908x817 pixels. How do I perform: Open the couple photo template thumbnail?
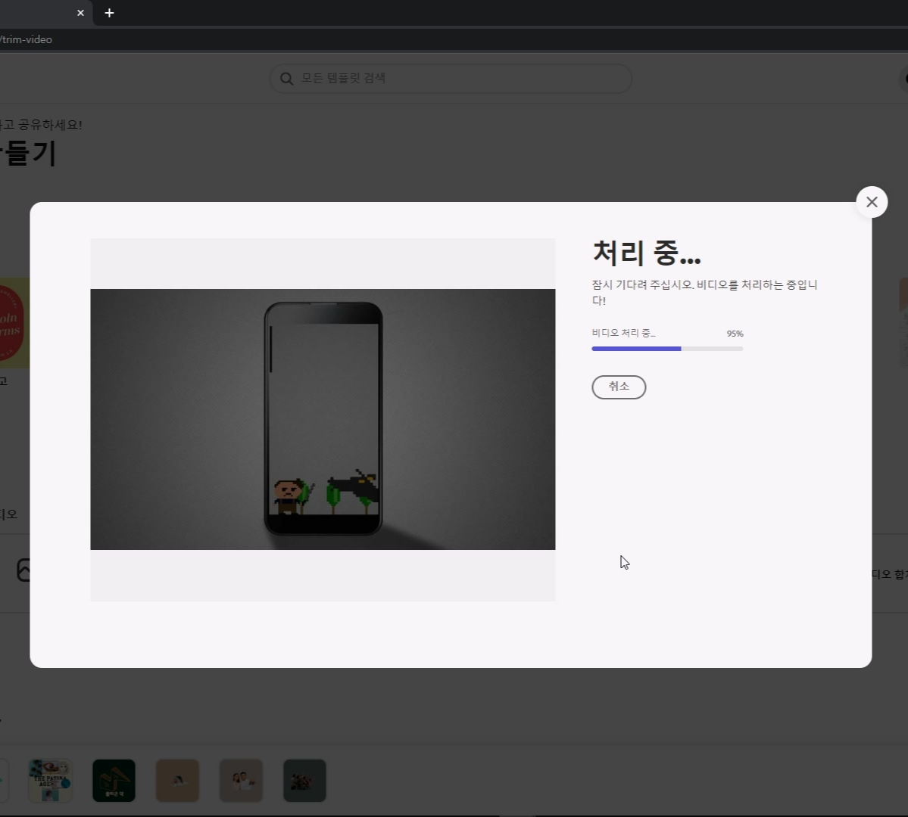click(x=241, y=781)
